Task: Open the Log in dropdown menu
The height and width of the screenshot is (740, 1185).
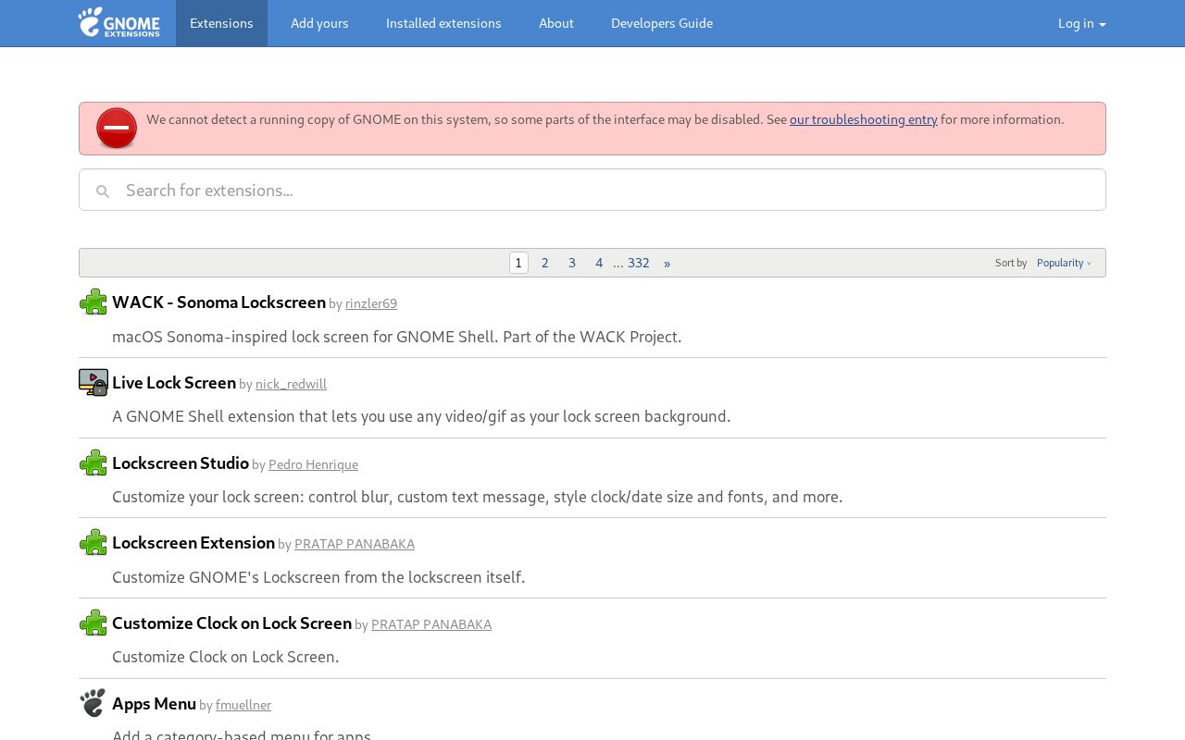Action: (x=1081, y=23)
